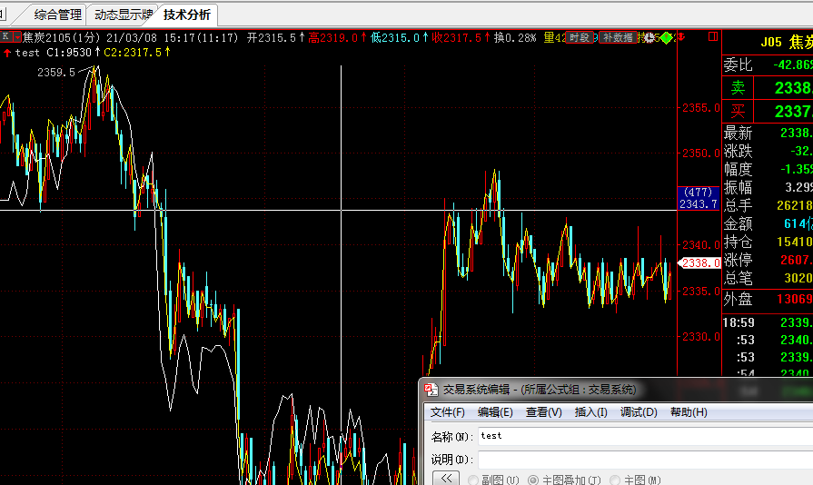Click the 2359.5 high price label on chart

pos(56,72)
